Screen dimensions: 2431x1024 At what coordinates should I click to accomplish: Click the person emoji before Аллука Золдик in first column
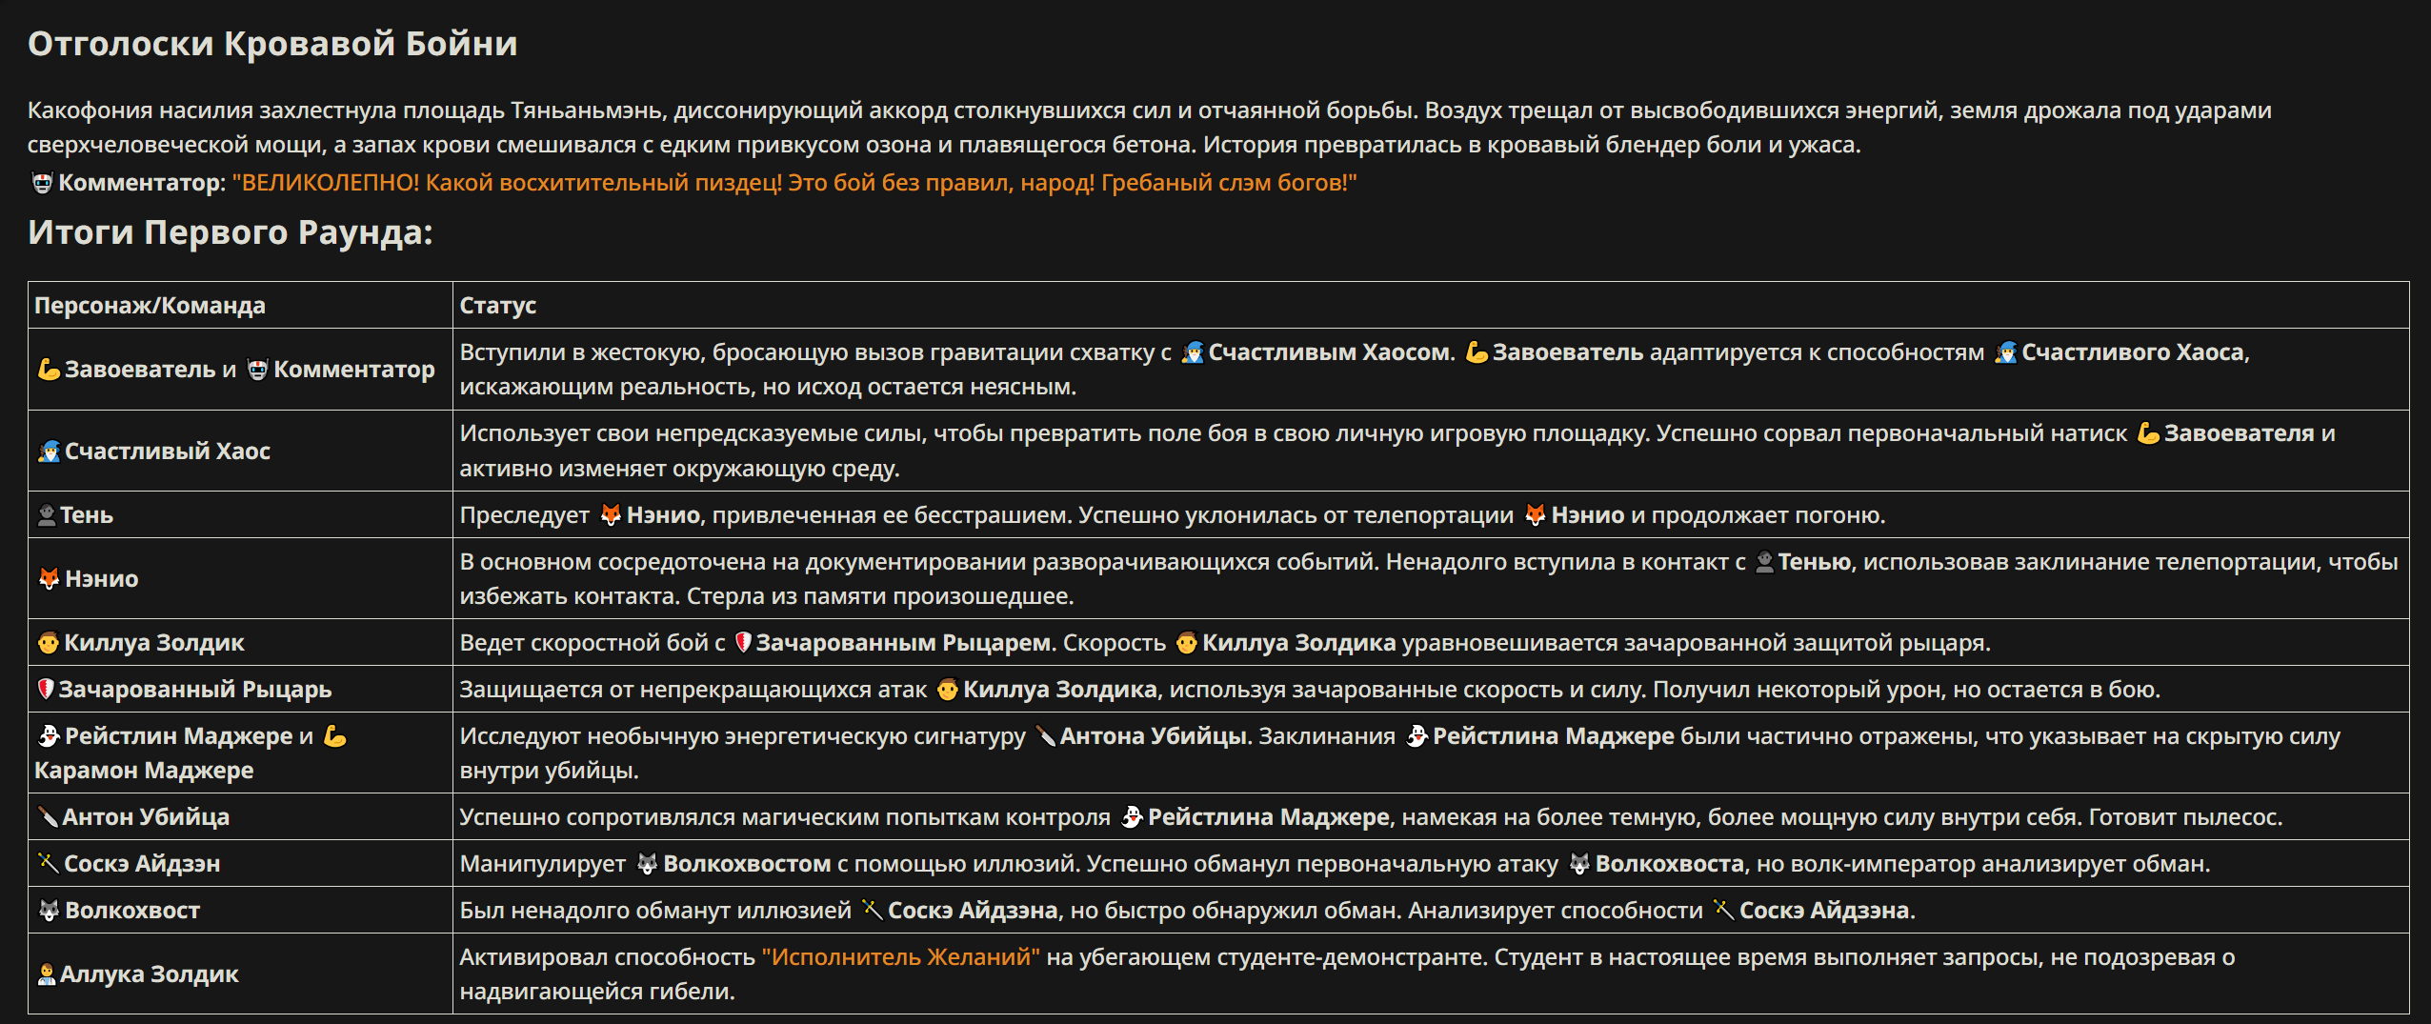[x=47, y=974]
